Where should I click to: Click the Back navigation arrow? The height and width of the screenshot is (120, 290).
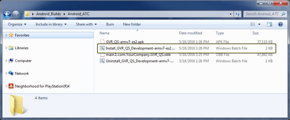7,14
